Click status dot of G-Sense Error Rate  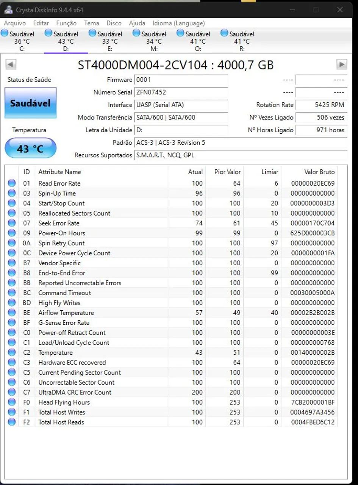point(12,322)
